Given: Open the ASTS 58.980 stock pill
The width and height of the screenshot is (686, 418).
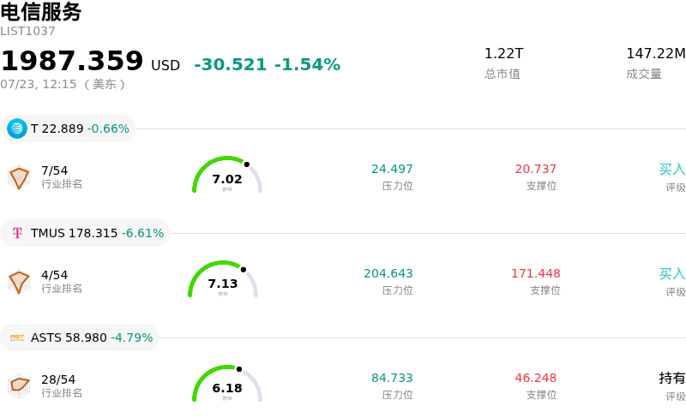Looking at the screenshot, I should [x=80, y=337].
